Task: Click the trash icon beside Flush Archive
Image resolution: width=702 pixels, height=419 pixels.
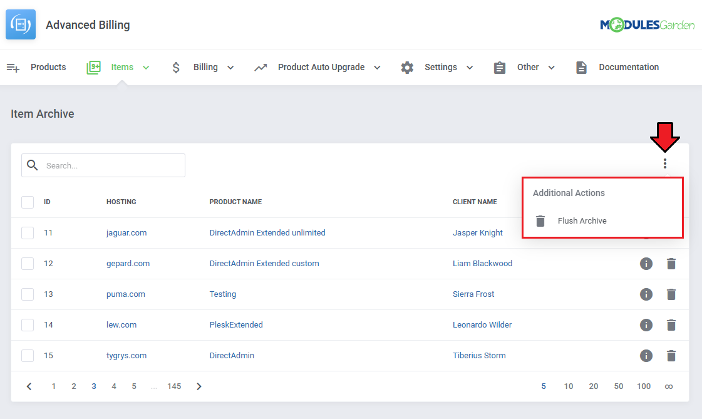Action: click(540, 220)
